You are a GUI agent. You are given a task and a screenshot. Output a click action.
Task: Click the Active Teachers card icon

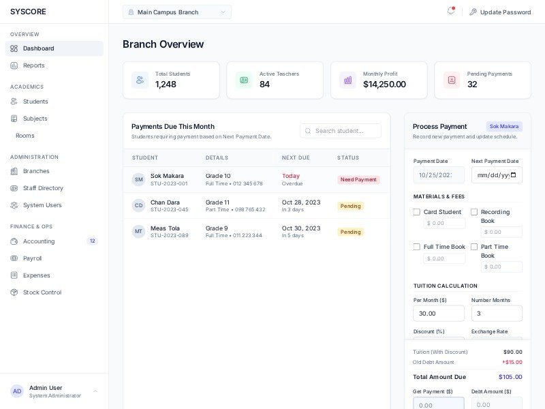click(x=244, y=80)
